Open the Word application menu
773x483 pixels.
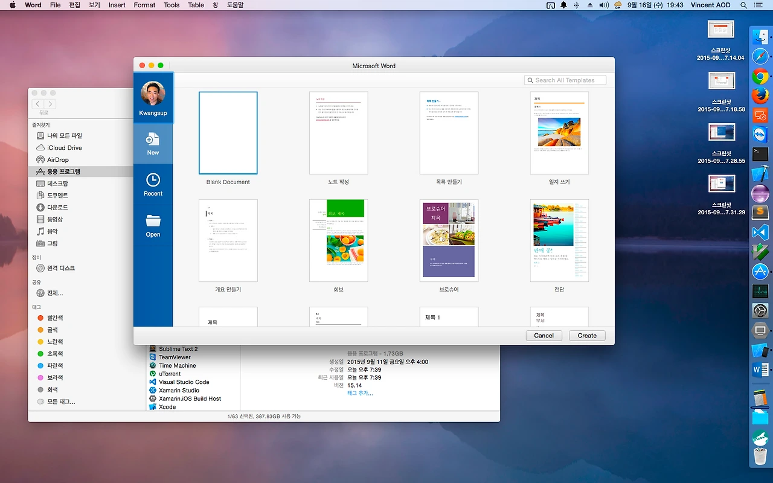(33, 5)
